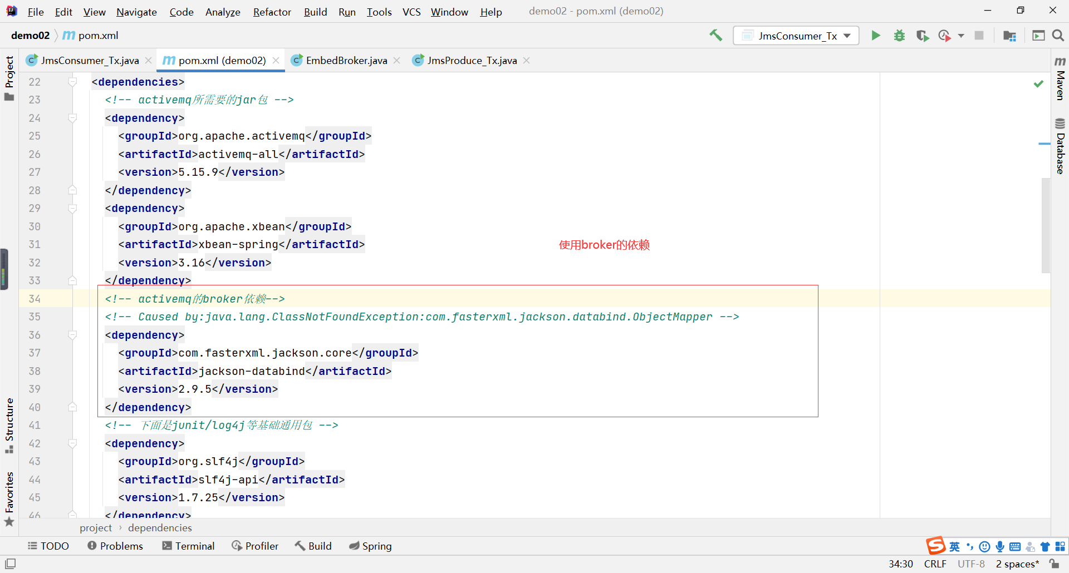Viewport: 1069px width, 573px height.
Task: Click the Build project hammer icon
Action: pos(716,36)
